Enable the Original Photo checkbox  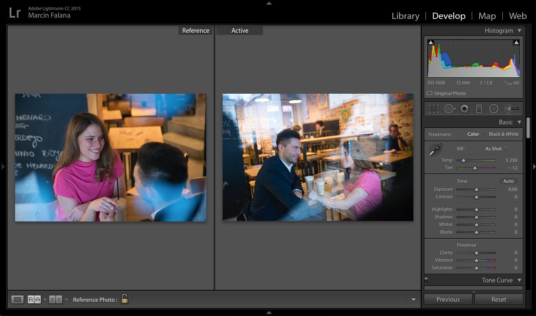click(429, 93)
